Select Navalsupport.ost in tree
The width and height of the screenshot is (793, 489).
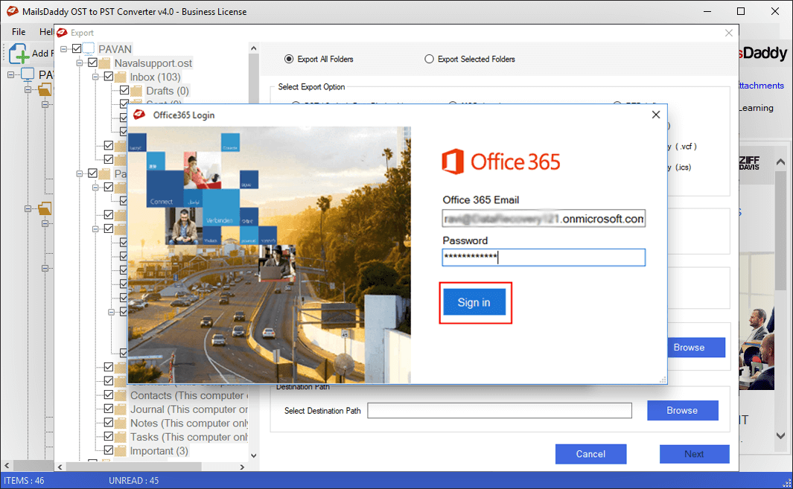tap(153, 63)
